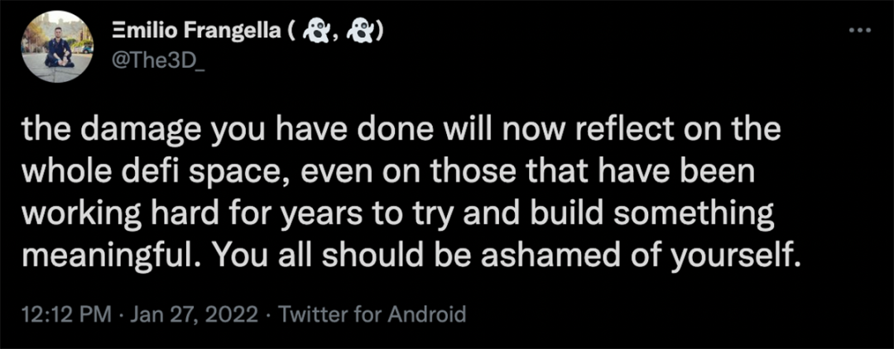Click Emilio Frangella's profile avatar photo
This screenshot has height=349, width=894.
pos(57,46)
